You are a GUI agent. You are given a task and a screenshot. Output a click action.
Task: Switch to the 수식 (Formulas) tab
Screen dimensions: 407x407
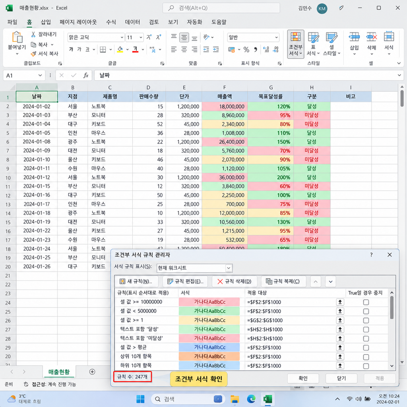(x=111, y=22)
